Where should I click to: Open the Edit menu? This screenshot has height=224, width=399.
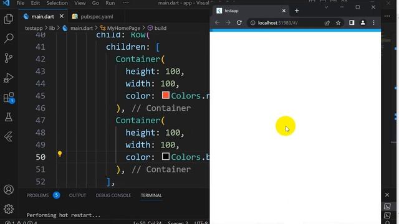click(35, 3)
